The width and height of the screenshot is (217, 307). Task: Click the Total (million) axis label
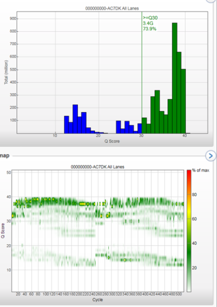point(6,72)
